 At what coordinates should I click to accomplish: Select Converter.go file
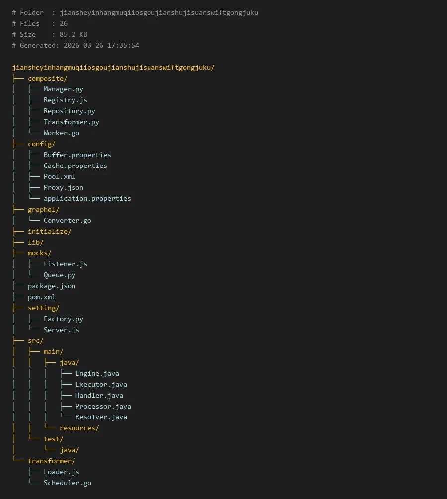coord(67,220)
